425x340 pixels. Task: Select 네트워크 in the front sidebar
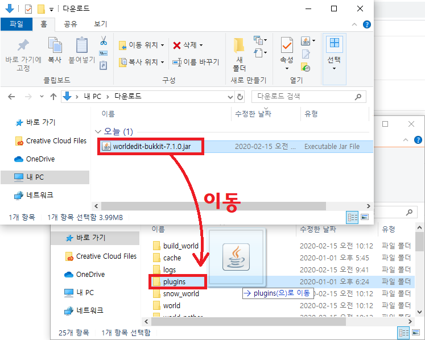point(40,196)
